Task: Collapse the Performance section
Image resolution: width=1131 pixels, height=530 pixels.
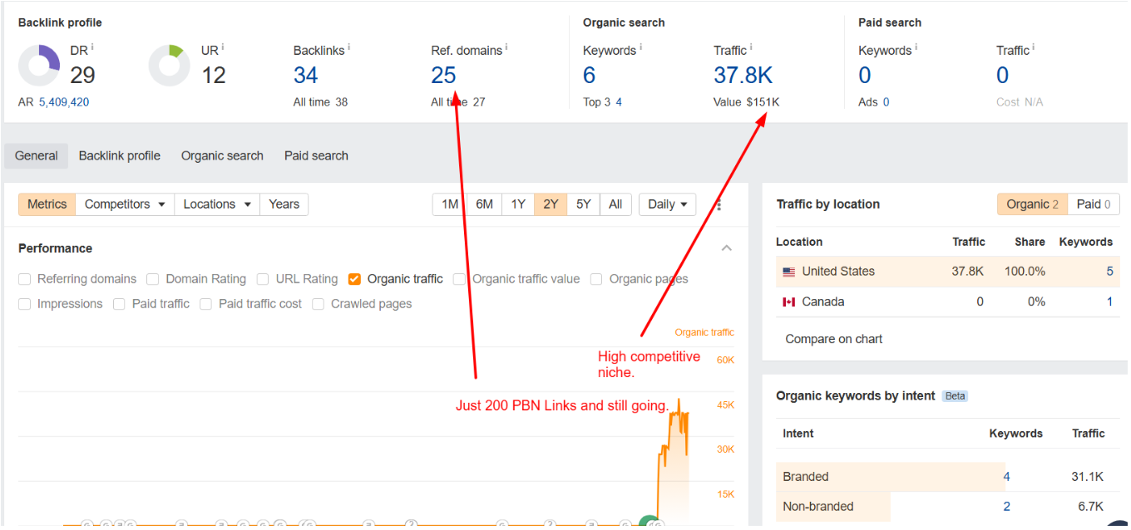Action: (x=727, y=248)
